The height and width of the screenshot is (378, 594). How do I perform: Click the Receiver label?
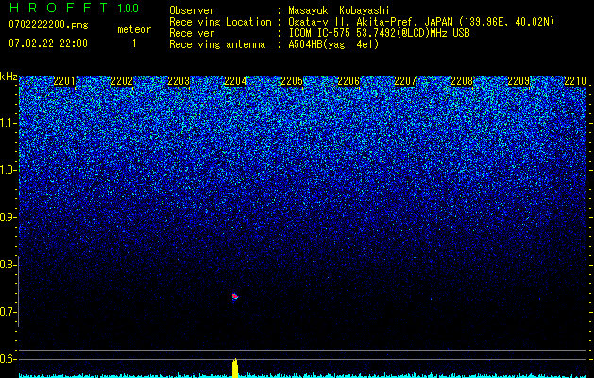click(x=192, y=33)
